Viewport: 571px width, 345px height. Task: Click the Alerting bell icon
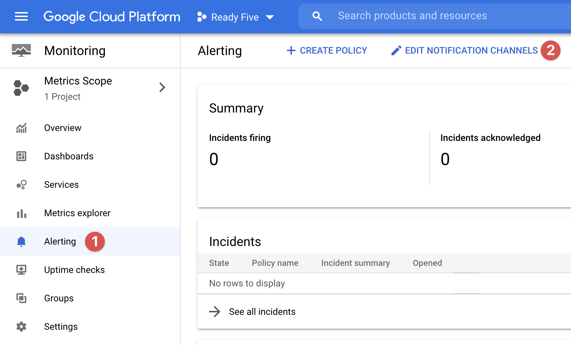point(21,241)
